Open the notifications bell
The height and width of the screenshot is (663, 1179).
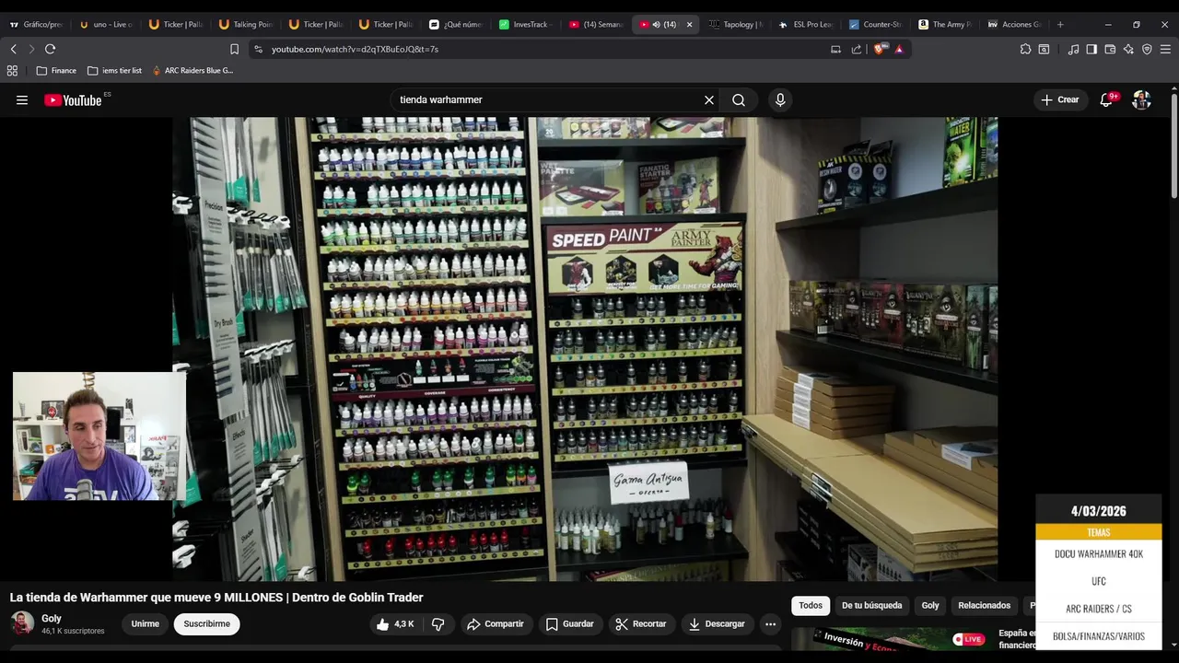(1106, 99)
